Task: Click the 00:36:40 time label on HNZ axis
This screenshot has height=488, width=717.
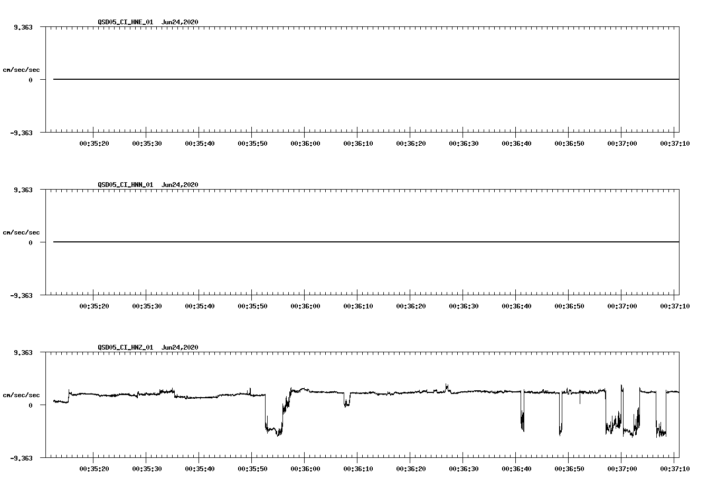Action: tap(516, 468)
